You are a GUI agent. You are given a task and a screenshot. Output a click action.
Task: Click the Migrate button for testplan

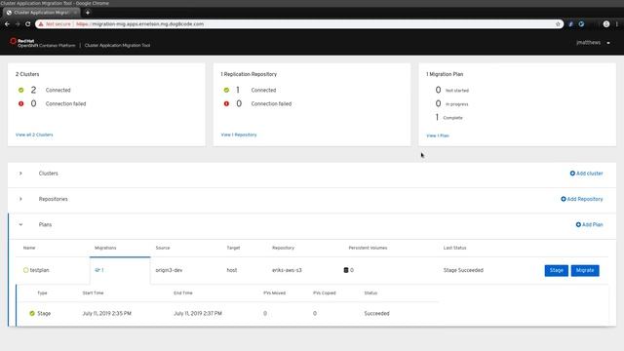[x=585, y=271]
